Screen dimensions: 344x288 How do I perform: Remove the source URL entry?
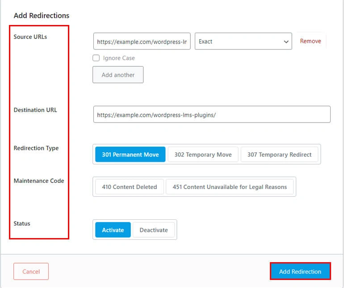pyautogui.click(x=310, y=41)
